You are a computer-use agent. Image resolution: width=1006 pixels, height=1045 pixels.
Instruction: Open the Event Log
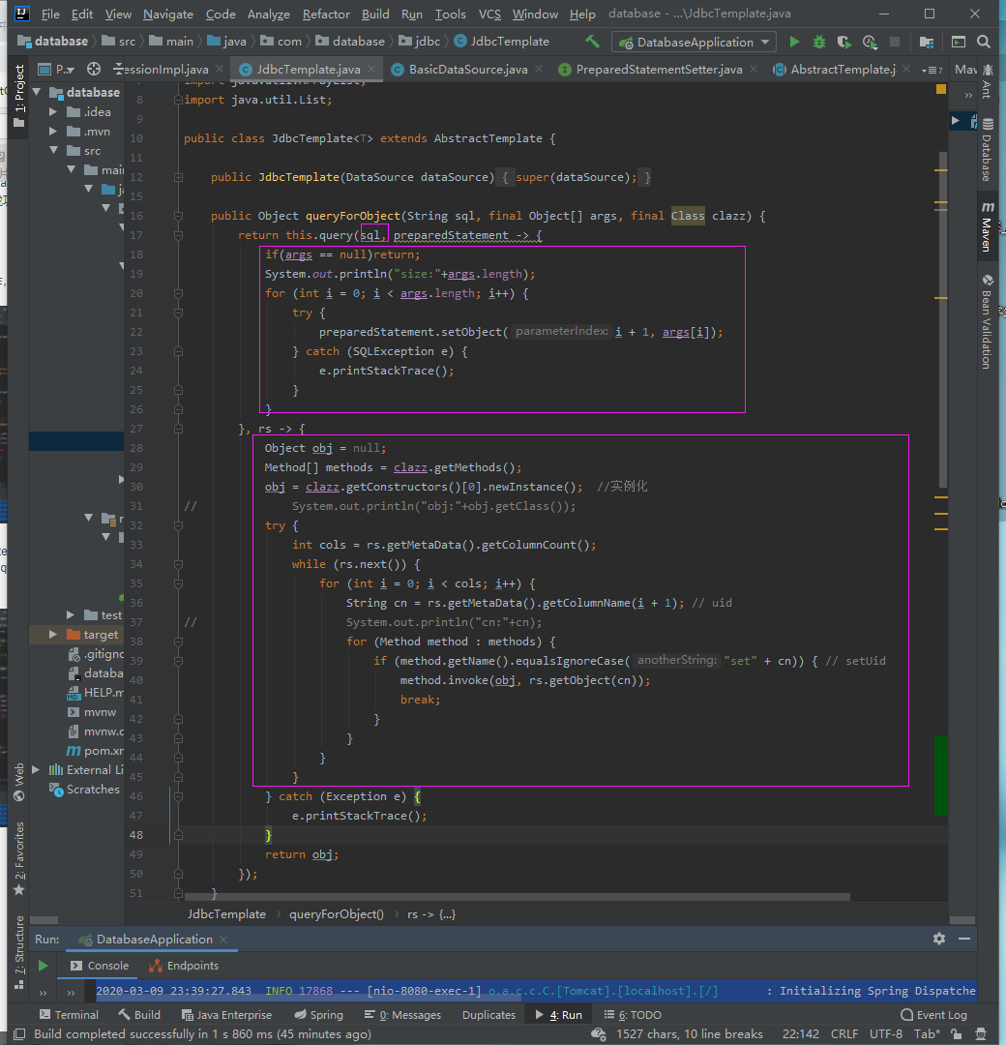(x=933, y=1015)
